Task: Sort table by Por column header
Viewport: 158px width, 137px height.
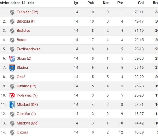Action: click(x=120, y=3)
